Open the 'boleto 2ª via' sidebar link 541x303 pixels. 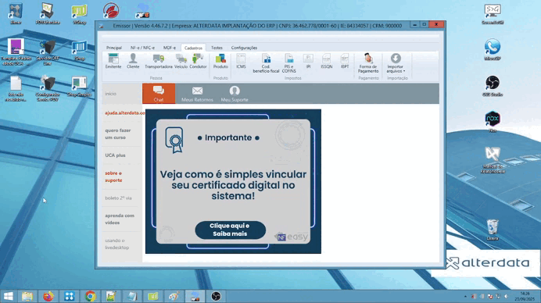[x=118, y=198]
